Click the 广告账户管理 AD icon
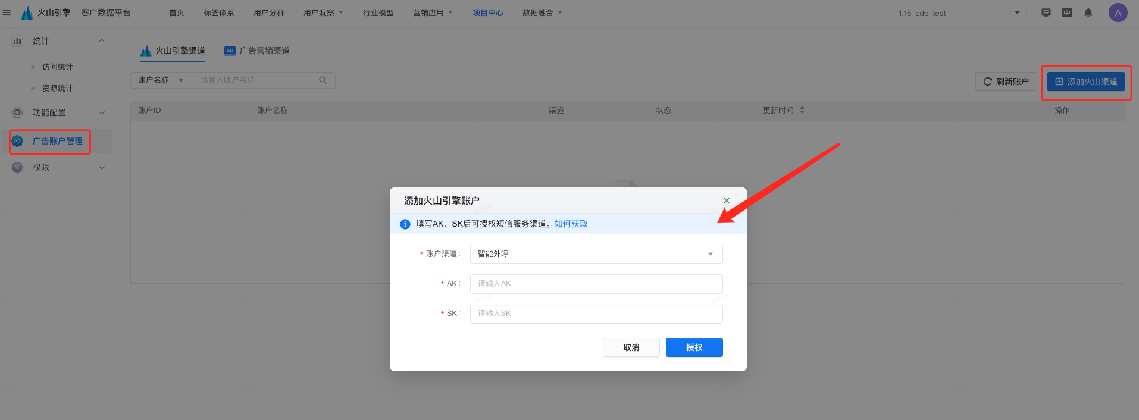 tap(17, 141)
